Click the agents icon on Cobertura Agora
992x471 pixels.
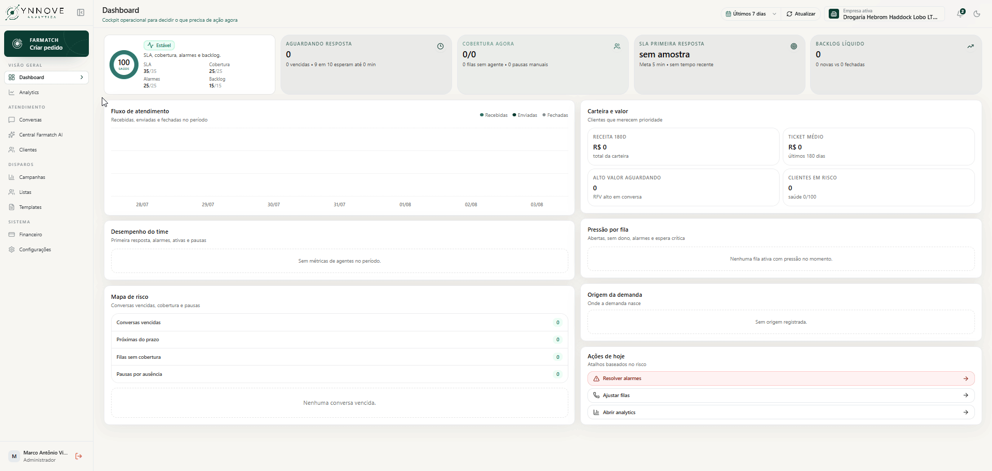coord(617,47)
